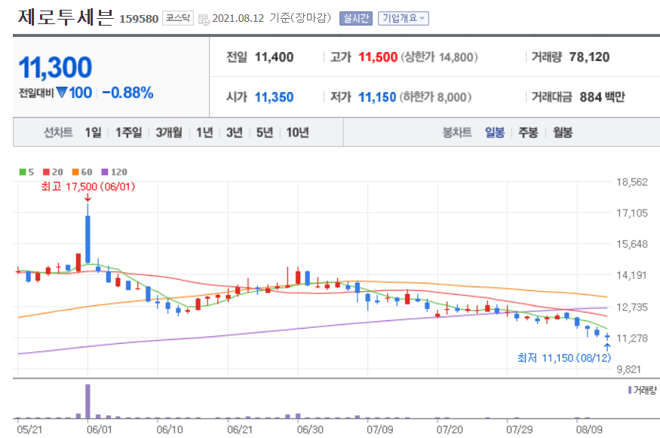This screenshot has width=660, height=438.
Task: Click the stock name 제로투세븐
Action: 66,17
